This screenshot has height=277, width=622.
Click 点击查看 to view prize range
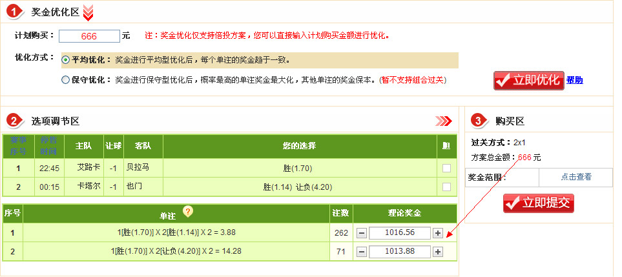pos(576,177)
